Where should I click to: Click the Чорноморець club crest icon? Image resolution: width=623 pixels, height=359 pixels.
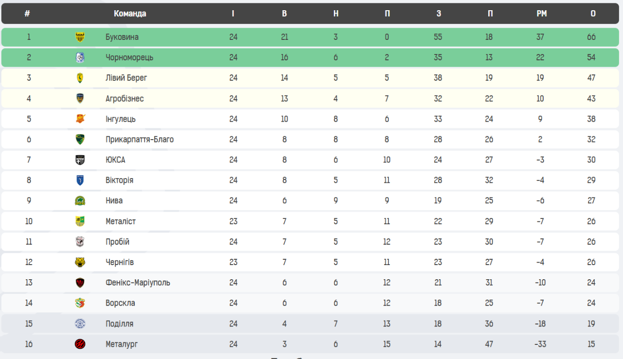(80, 57)
